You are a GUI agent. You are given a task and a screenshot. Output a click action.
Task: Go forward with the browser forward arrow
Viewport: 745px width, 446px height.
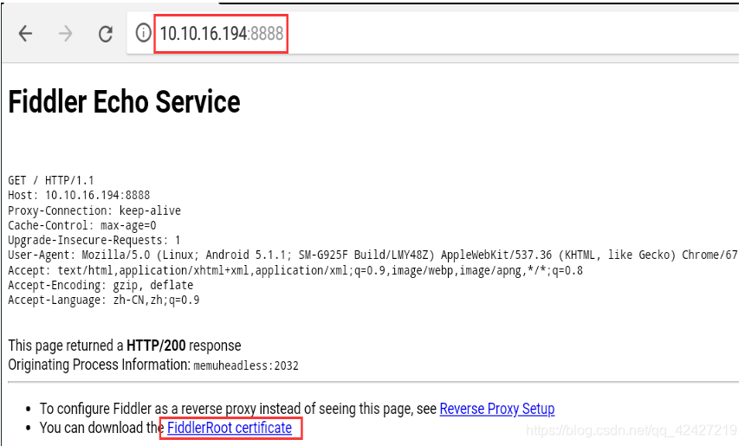coord(65,34)
